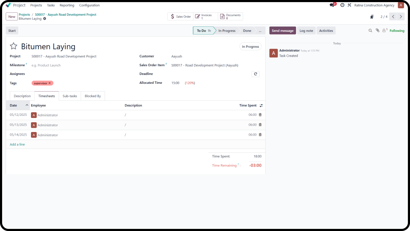
Task: Delete the 05/14/2025 timesheet entry
Action: (x=260, y=135)
